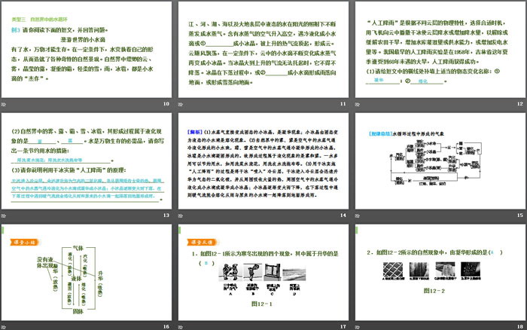
Task: Select slide 10 thumbnail about 自然界中的水循环
Action: click(87, 49)
